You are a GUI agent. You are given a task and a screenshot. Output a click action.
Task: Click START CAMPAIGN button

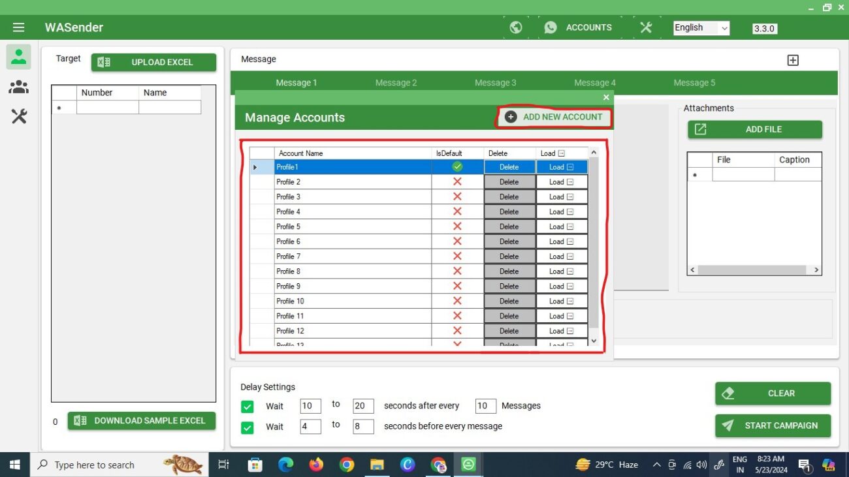[x=773, y=425]
